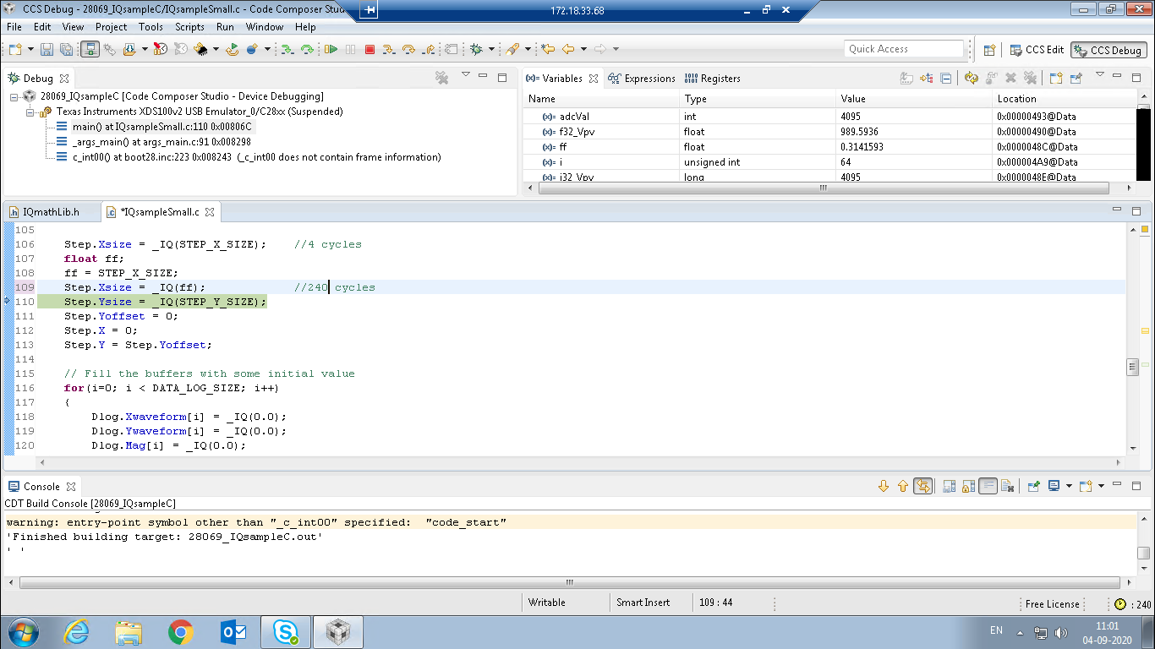Click the Back navigation arrow in toolbar
Image resolution: width=1155 pixels, height=649 pixels.
click(568, 50)
